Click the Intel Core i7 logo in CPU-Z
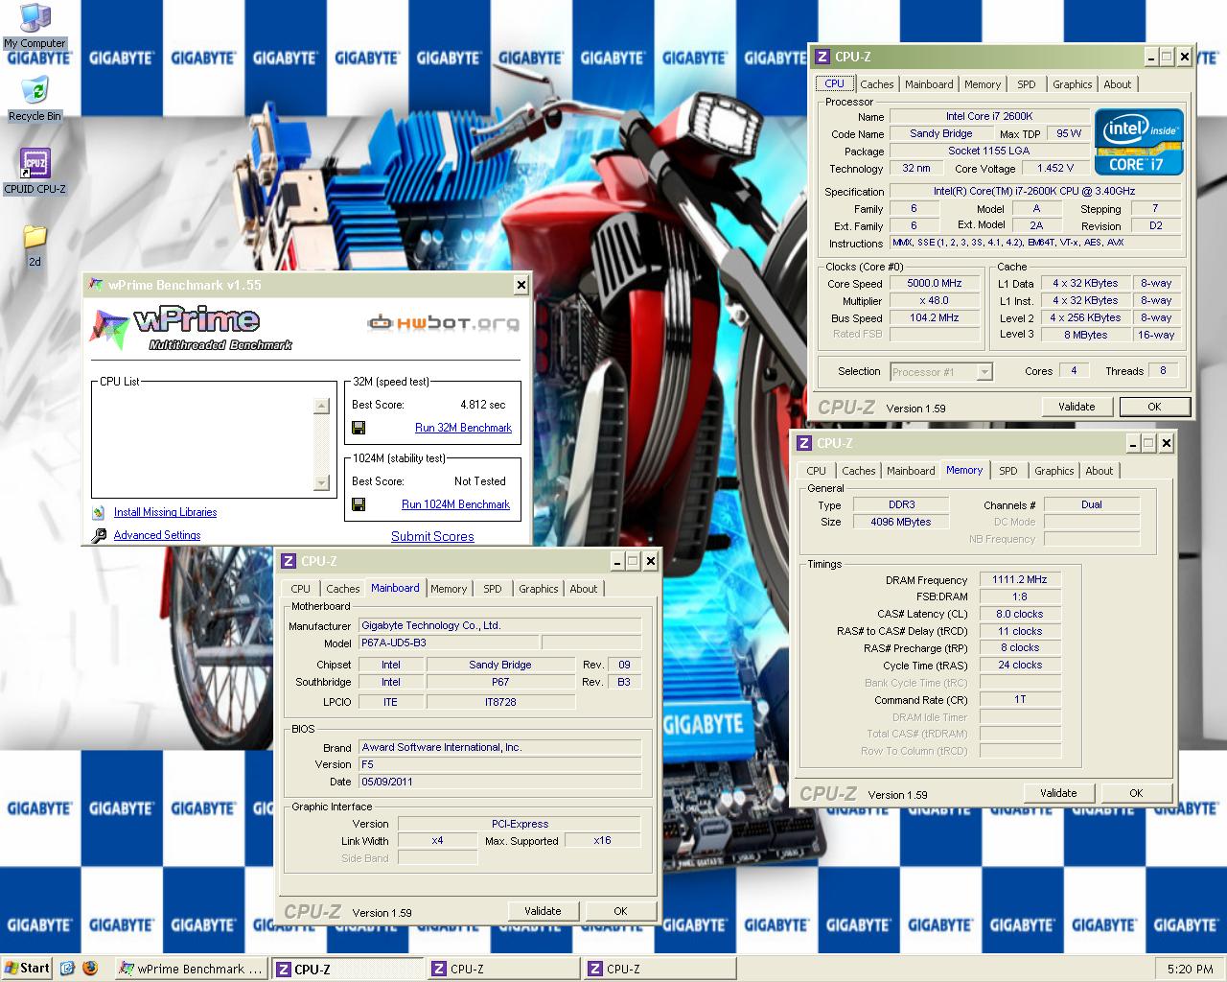The image size is (1227, 982). 1140,142
